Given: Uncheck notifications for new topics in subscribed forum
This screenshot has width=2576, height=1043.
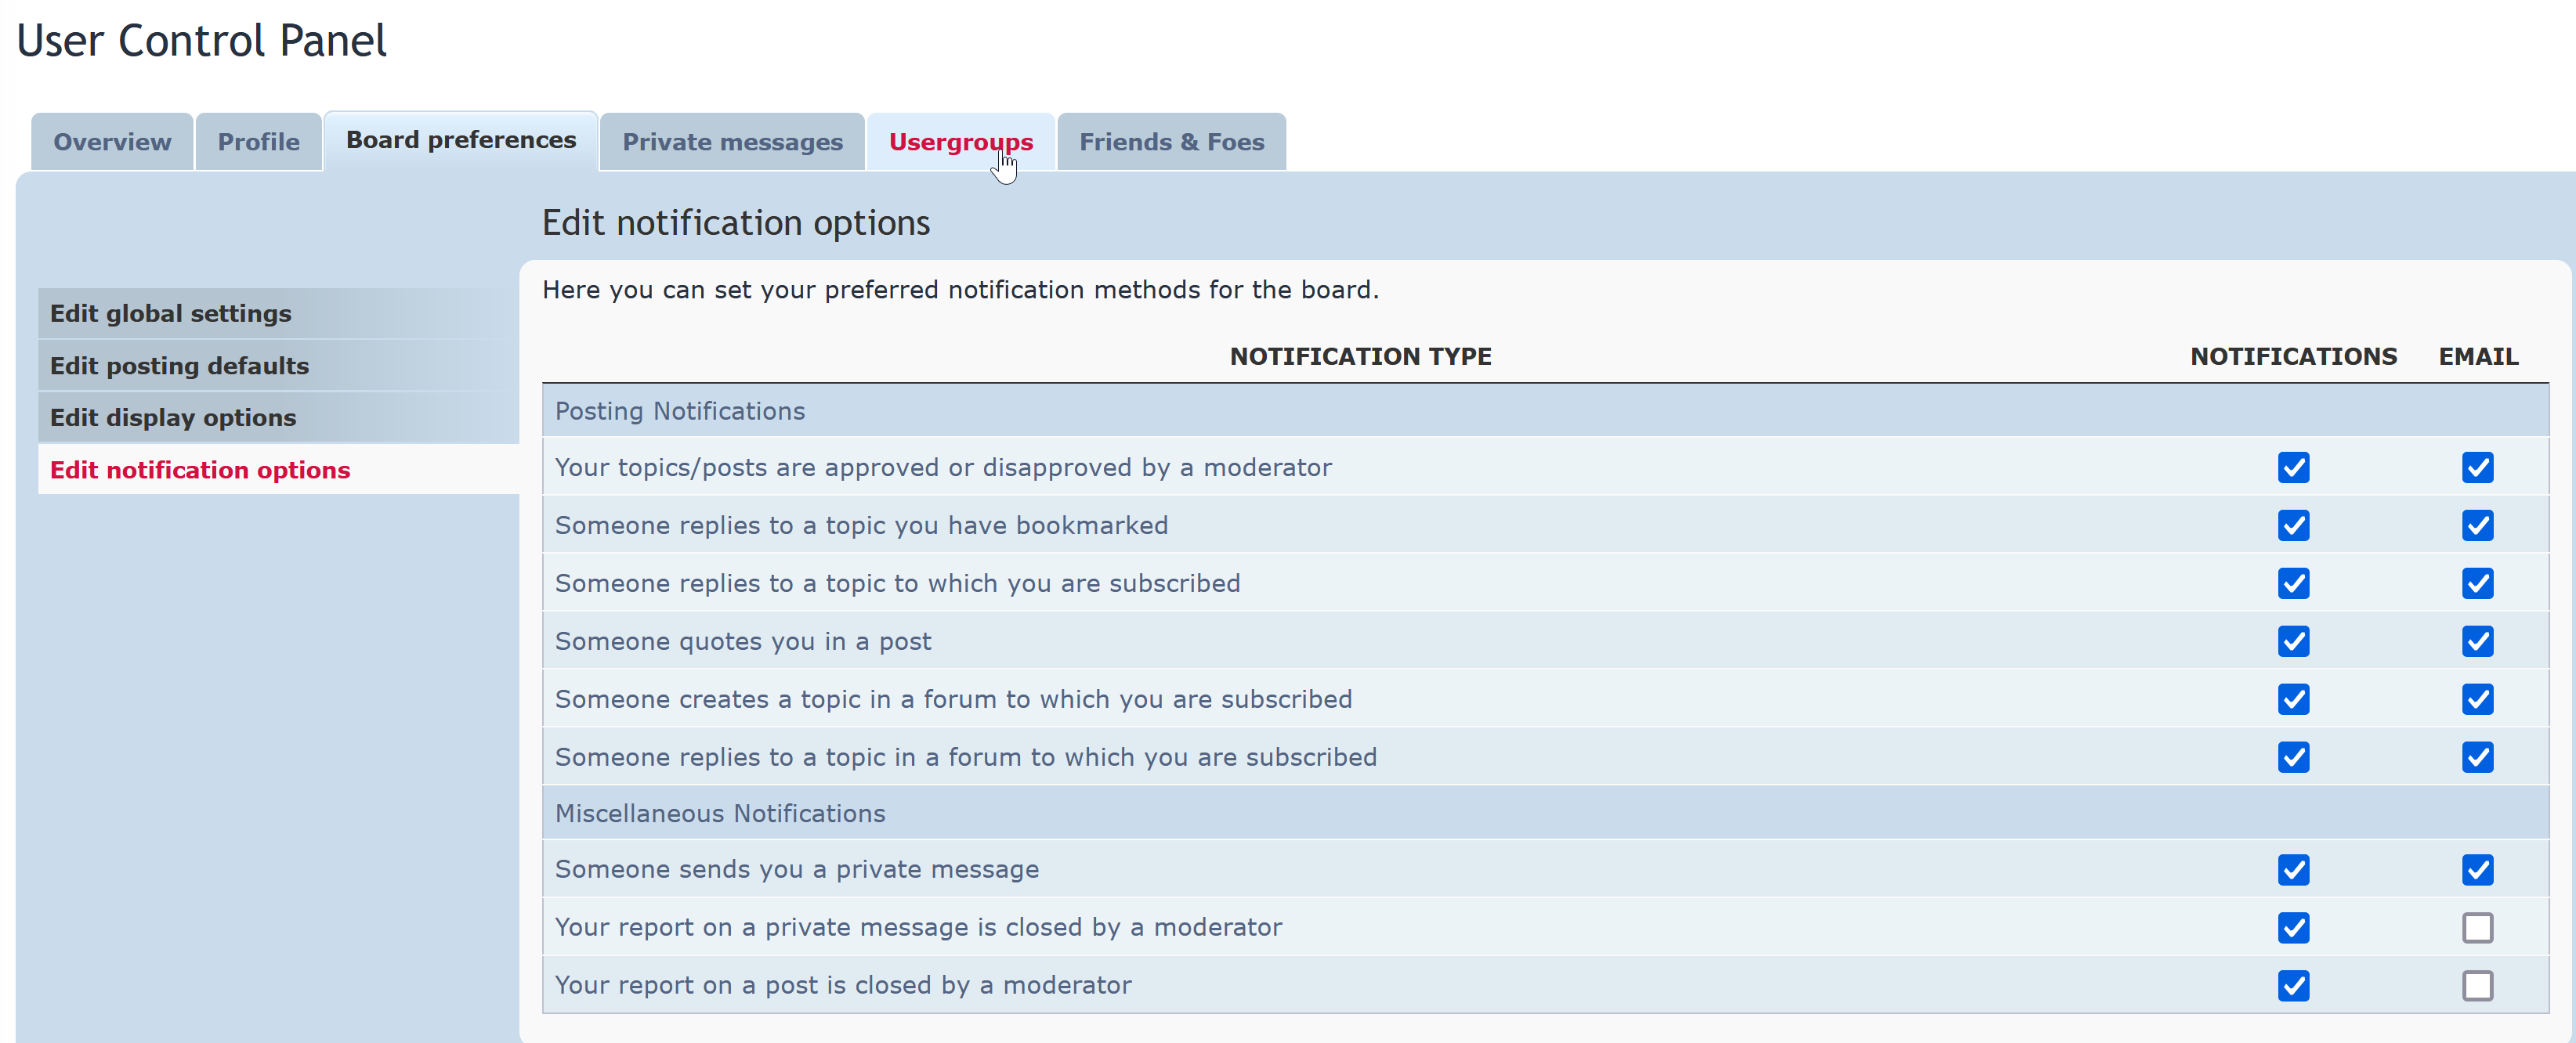Looking at the screenshot, I should pos(2293,699).
